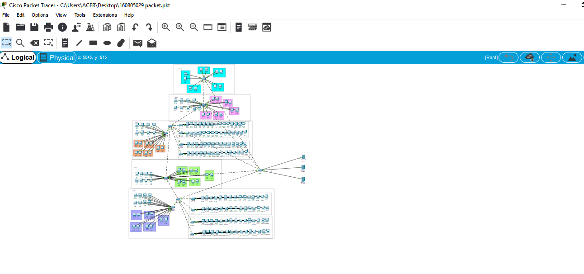Select the Inspect magnifier tool
584x274 pixels.
pos(20,43)
